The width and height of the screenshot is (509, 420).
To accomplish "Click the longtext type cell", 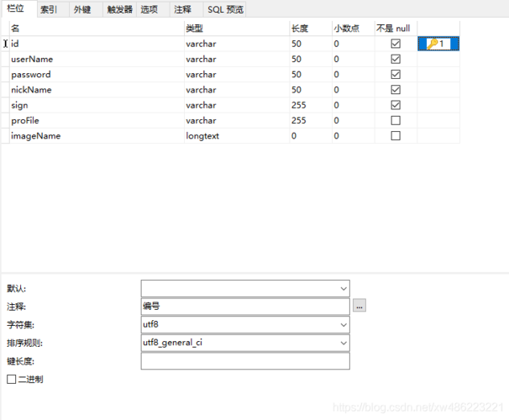I will pos(237,136).
